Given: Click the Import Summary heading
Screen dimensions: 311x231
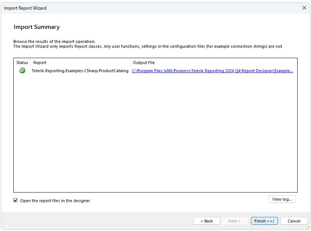Looking at the screenshot, I should [37, 27].
